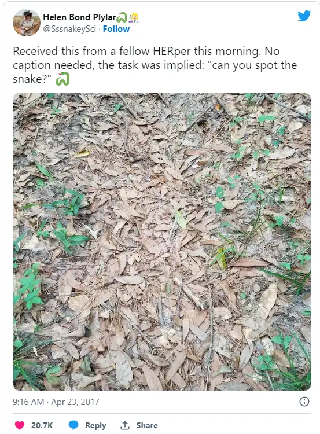
Task: Open the leaf litter photo in the tweet
Action: (162, 242)
